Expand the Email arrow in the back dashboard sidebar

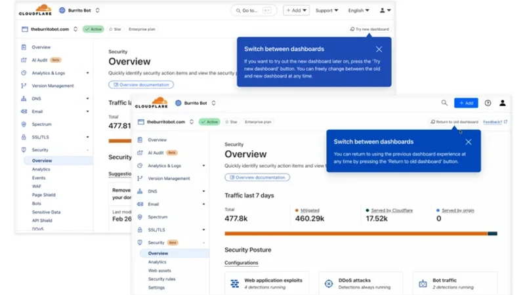point(87,111)
